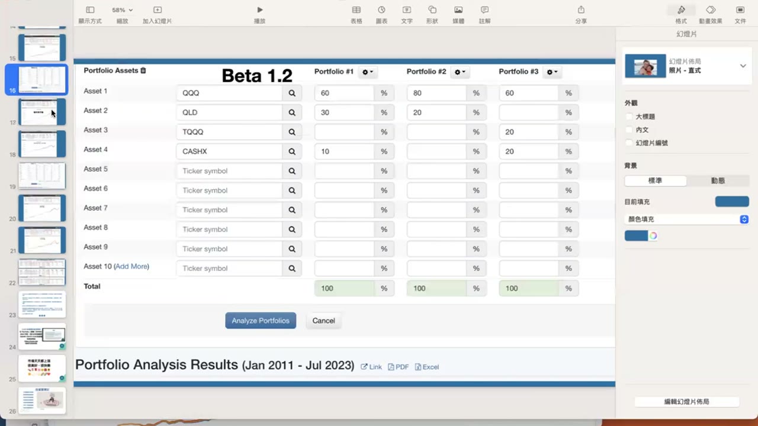Click the blue current fill (目前填充) swatch
The height and width of the screenshot is (426, 758).
732,202
